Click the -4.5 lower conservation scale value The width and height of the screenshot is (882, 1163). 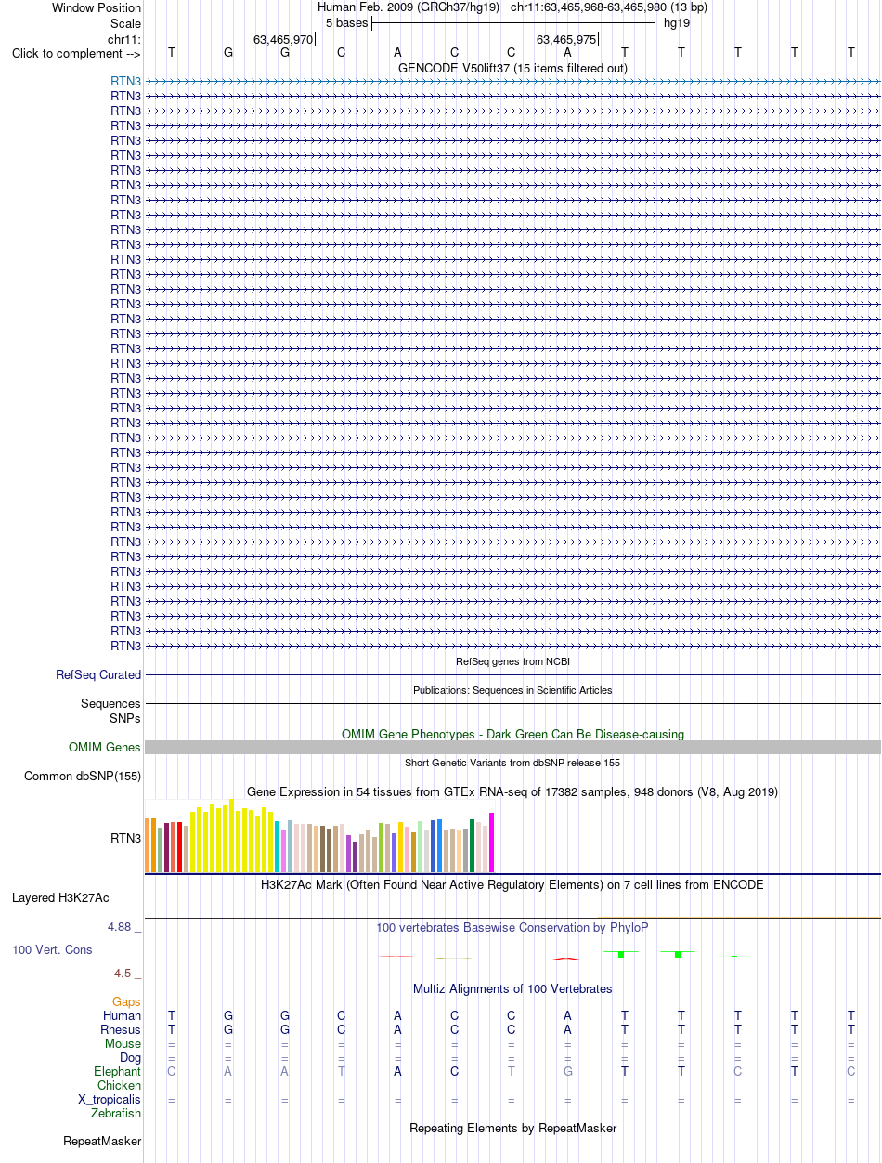(126, 974)
